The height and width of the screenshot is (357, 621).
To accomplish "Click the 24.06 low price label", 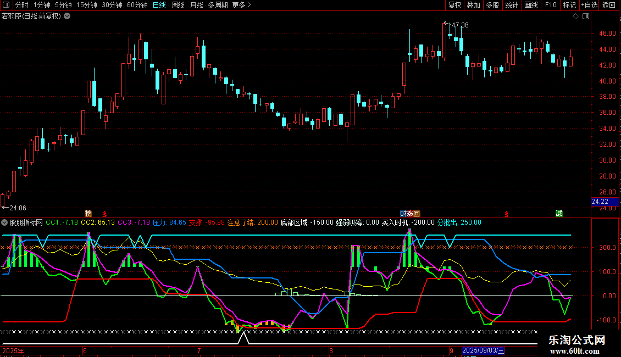I will tap(18, 208).
